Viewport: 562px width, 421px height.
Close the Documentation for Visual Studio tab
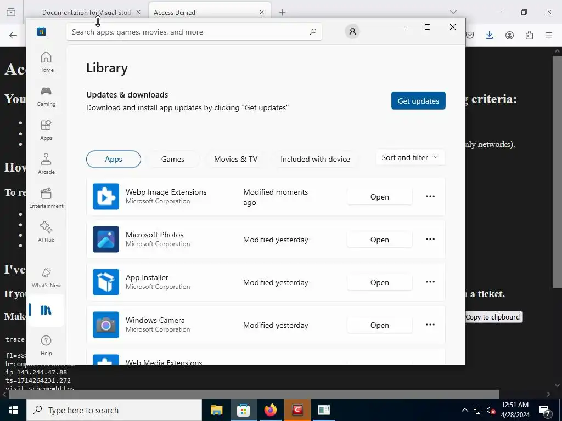click(x=138, y=12)
